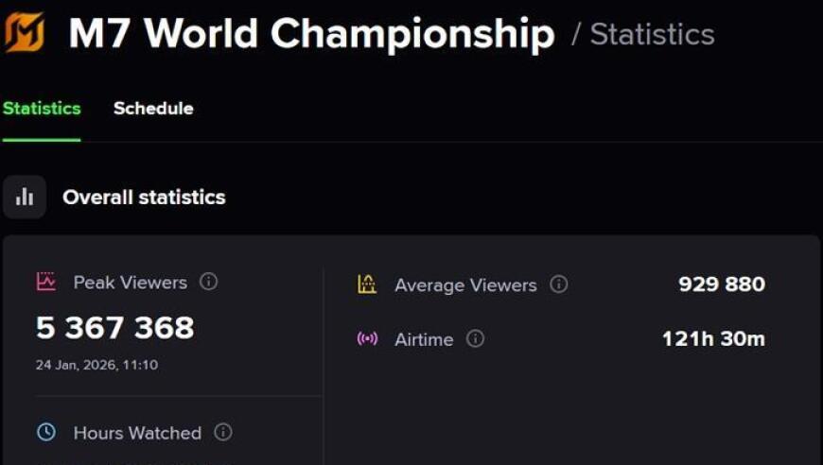Image resolution: width=823 pixels, height=465 pixels.
Task: Click the Peak Viewers chart icon
Action: (x=45, y=282)
